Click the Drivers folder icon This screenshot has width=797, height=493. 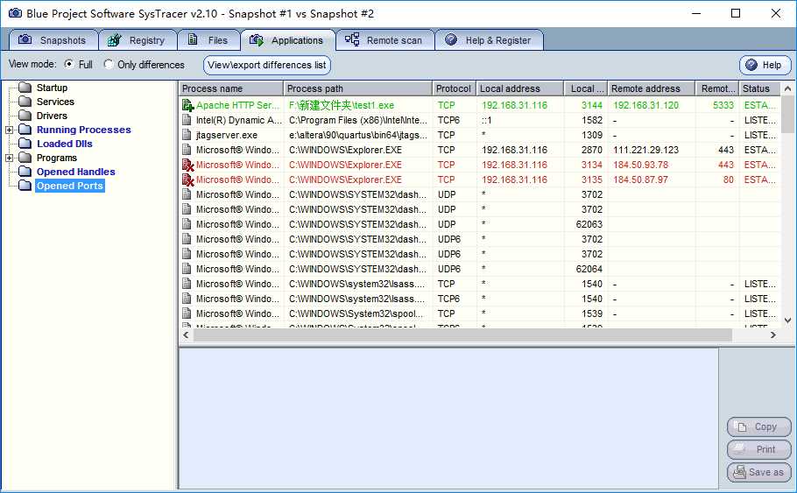(25, 116)
